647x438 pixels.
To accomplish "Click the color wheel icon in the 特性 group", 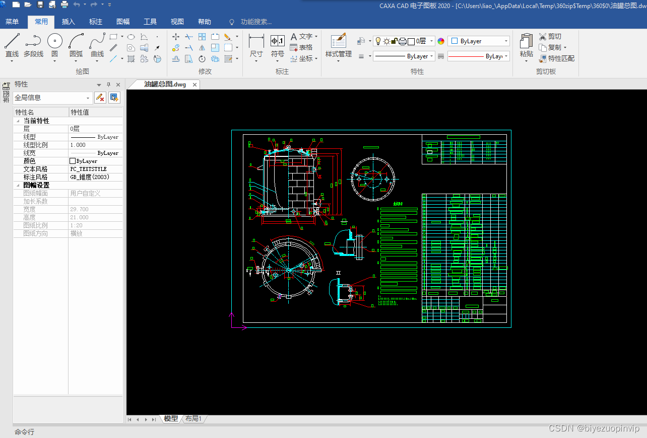I will (x=441, y=41).
